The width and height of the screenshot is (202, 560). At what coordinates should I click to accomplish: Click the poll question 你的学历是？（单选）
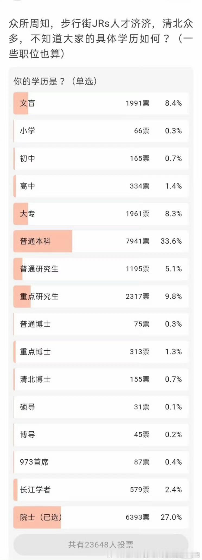tap(56, 81)
